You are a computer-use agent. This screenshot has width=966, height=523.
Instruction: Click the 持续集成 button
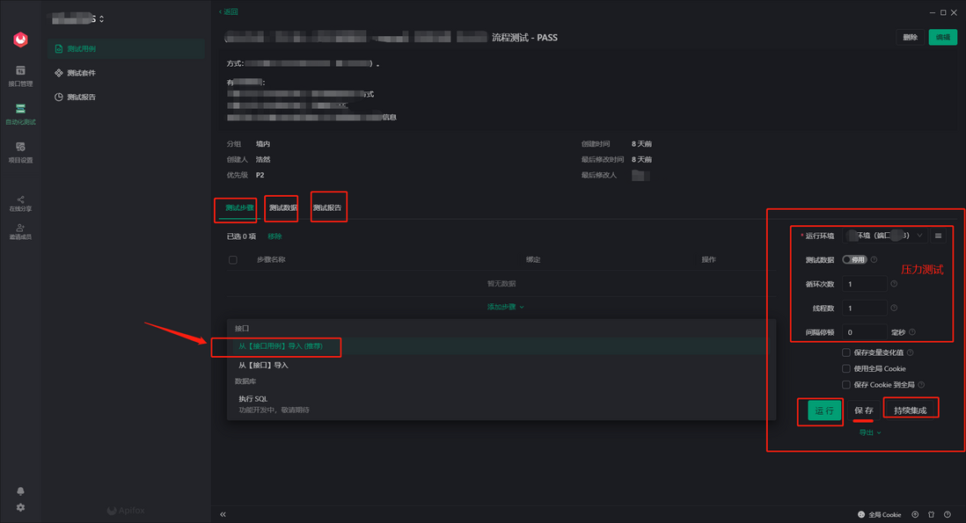pos(910,410)
